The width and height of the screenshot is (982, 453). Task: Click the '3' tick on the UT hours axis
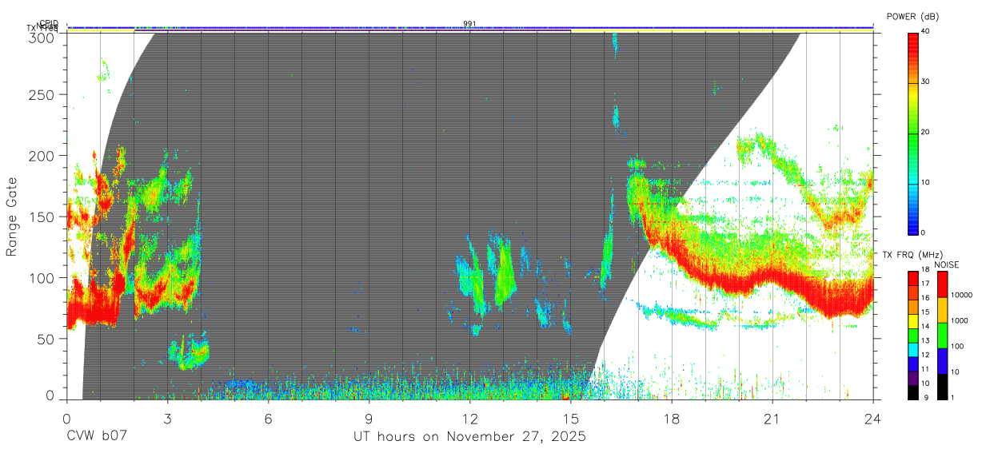coord(167,419)
